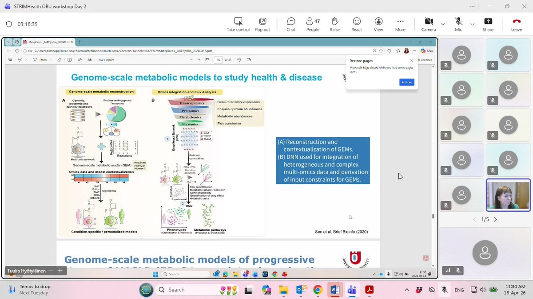Viewport: 533px width, 299px height.
Task: Click the meeting timer 03:18:35
Action: pyautogui.click(x=28, y=24)
